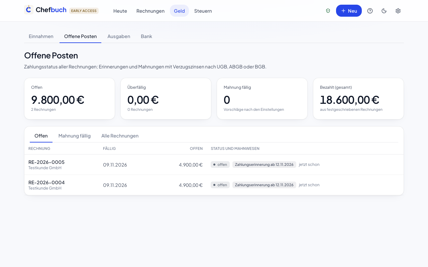Viewport: 428px width, 267px height.
Task: Click the Überfällig 0,00 € summary card
Action: point(166,98)
